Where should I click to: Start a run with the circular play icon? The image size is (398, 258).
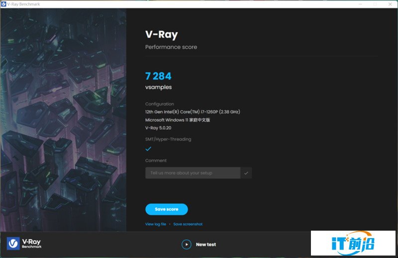point(186,245)
